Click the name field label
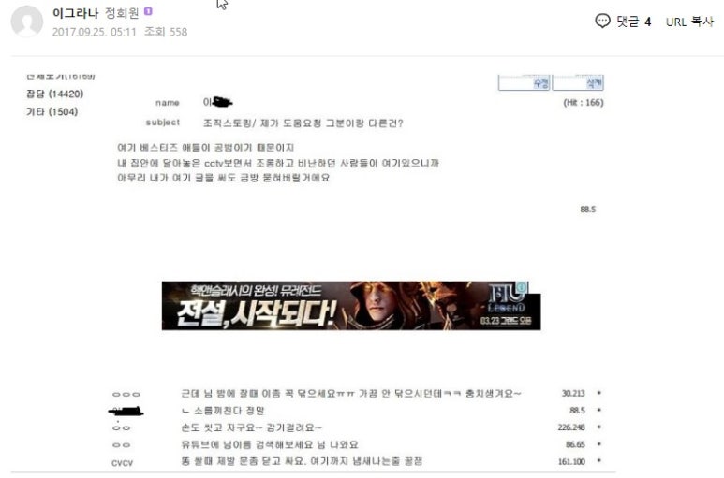Screen dimensions: 724x478 point(167,103)
